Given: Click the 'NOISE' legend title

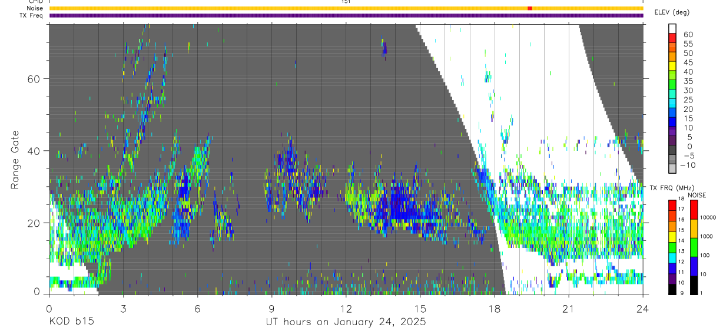Looking at the screenshot, I should (697, 195).
